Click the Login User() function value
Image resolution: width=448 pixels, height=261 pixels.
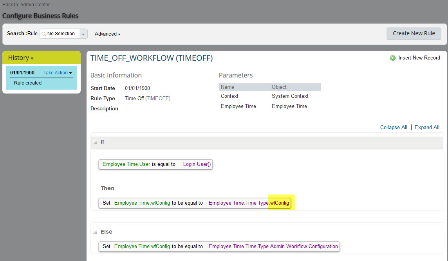coord(197,164)
